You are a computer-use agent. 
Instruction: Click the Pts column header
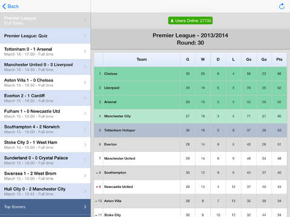(279, 60)
